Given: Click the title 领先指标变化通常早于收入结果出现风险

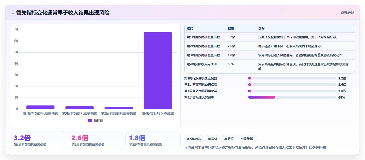Looking at the screenshot, I should pos(63,13).
